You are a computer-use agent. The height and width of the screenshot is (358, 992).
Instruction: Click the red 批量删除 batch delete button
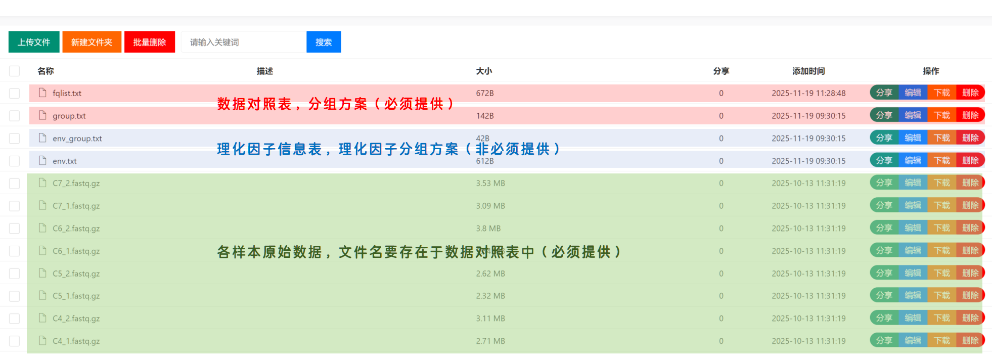(149, 42)
